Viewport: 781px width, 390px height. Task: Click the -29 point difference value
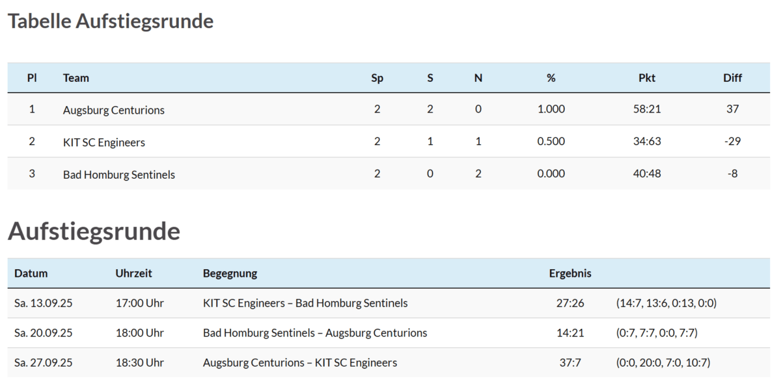coord(732,142)
